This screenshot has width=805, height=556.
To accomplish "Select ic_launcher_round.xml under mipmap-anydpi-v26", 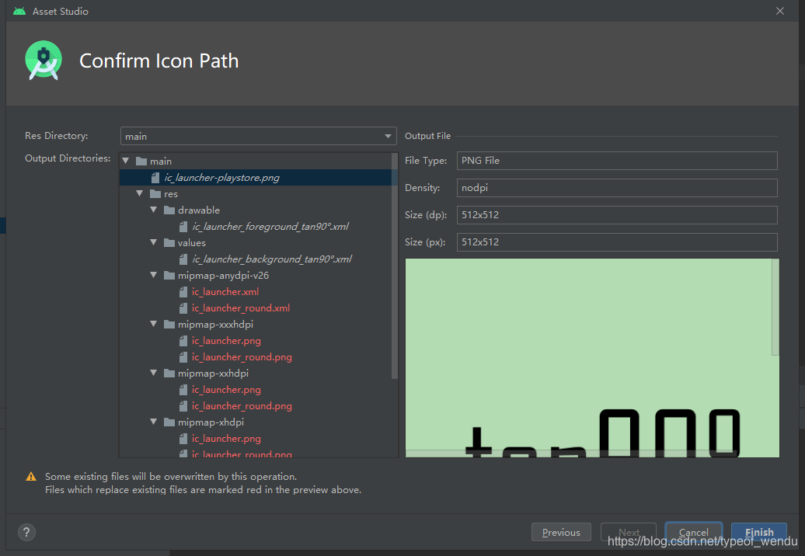I will [x=241, y=308].
